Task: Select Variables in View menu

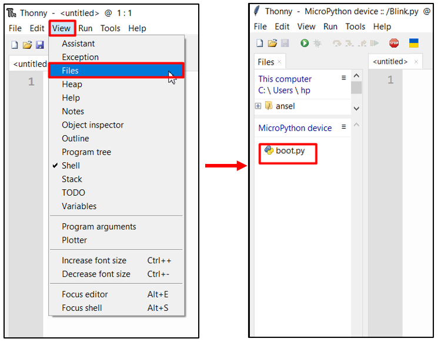Action: [x=116, y=206]
